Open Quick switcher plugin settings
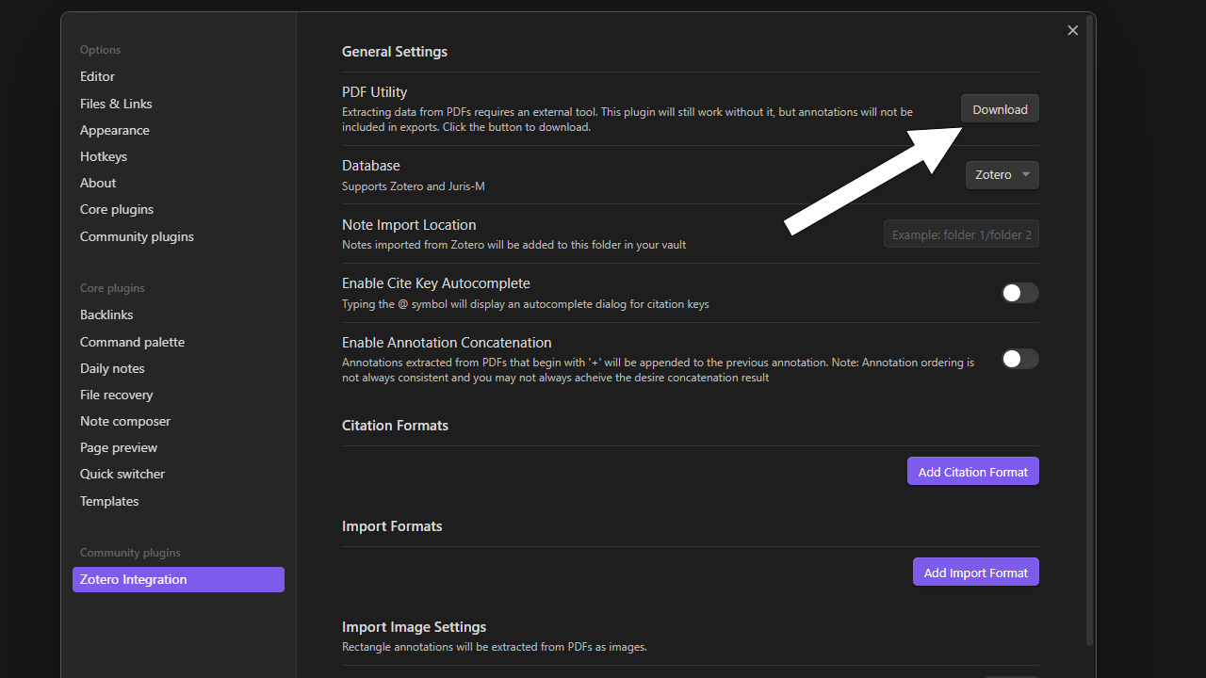Viewport: 1206px width, 678px height. (122, 474)
